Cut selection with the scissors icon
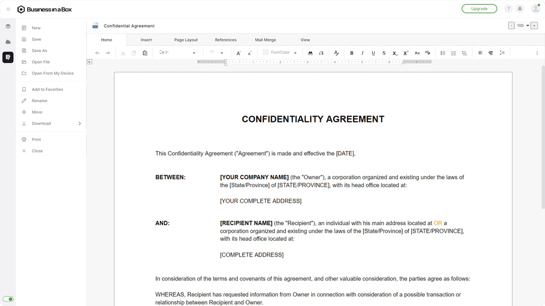This screenshot has height=306, width=545. click(123, 53)
